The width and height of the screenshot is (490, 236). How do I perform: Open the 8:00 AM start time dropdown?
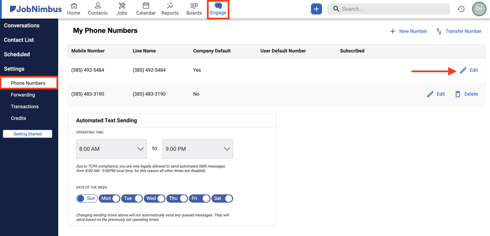111,149
